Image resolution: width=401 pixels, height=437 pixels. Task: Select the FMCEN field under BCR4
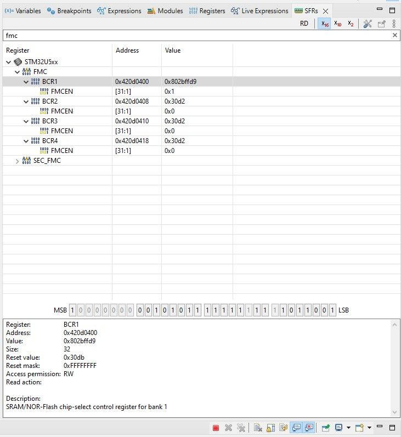tap(62, 151)
